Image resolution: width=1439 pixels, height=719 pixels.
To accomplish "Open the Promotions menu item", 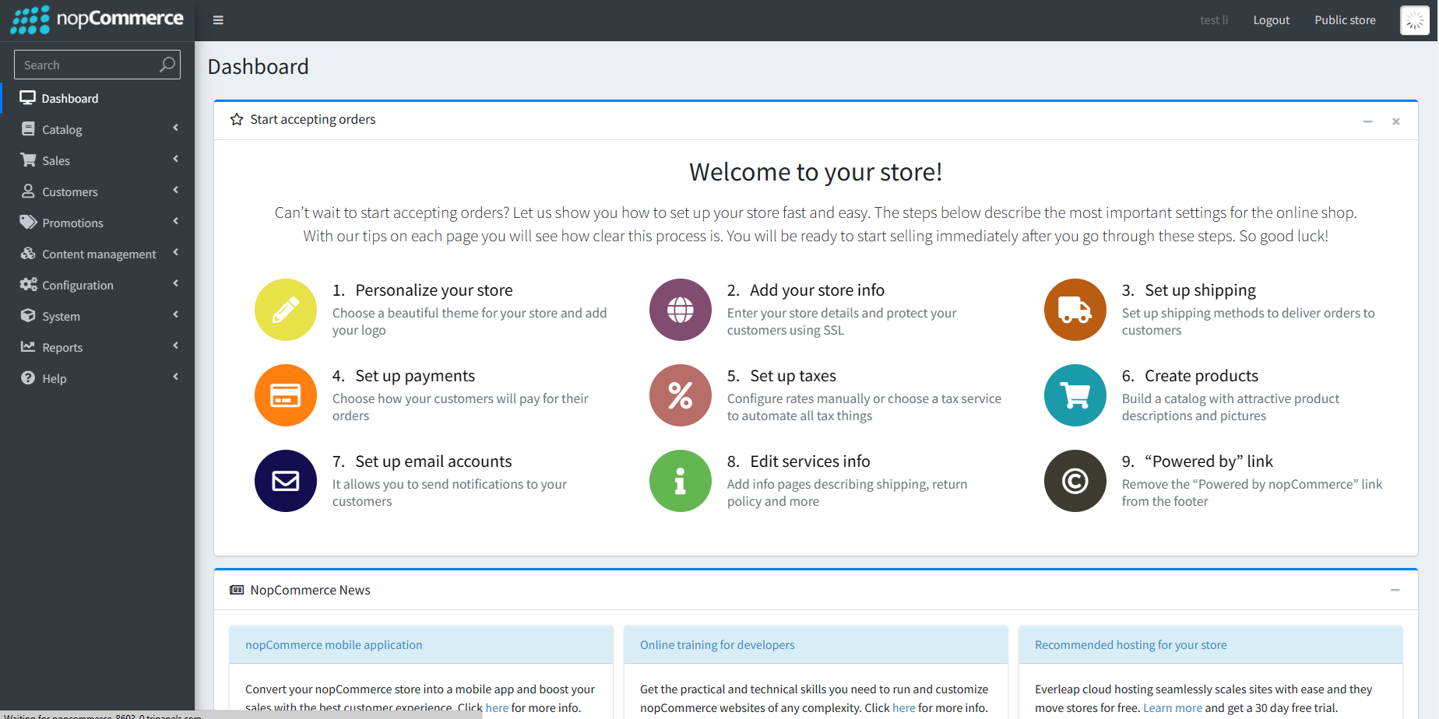I will click(97, 223).
